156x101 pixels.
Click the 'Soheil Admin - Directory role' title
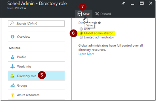tap(37, 3)
